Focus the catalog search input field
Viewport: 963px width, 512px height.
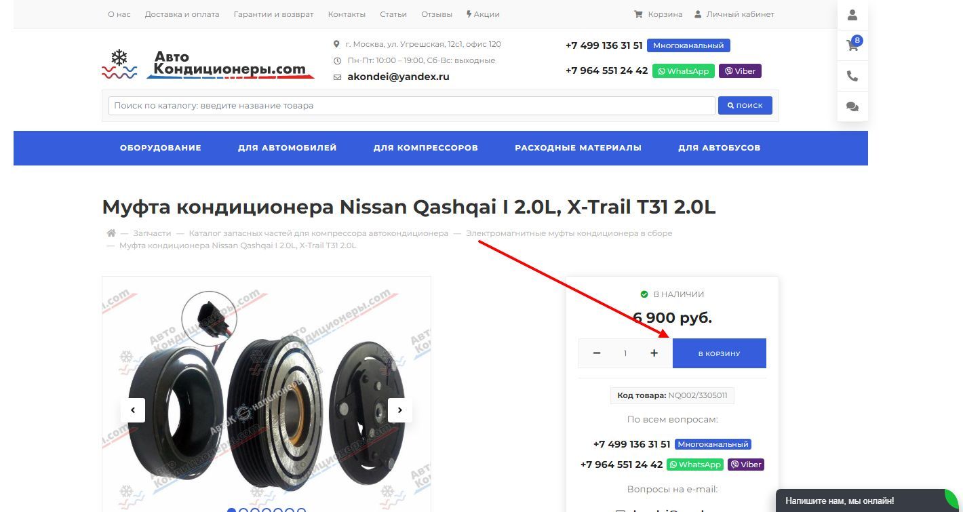412,105
